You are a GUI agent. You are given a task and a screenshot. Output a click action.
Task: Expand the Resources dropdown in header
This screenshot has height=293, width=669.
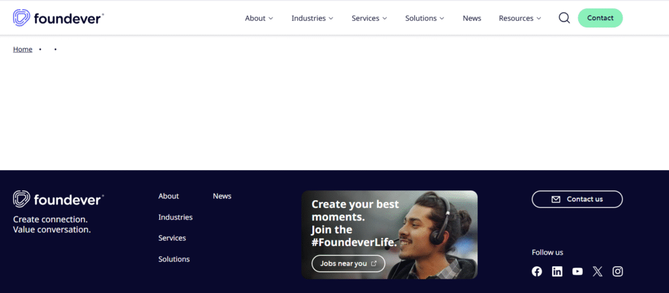520,18
